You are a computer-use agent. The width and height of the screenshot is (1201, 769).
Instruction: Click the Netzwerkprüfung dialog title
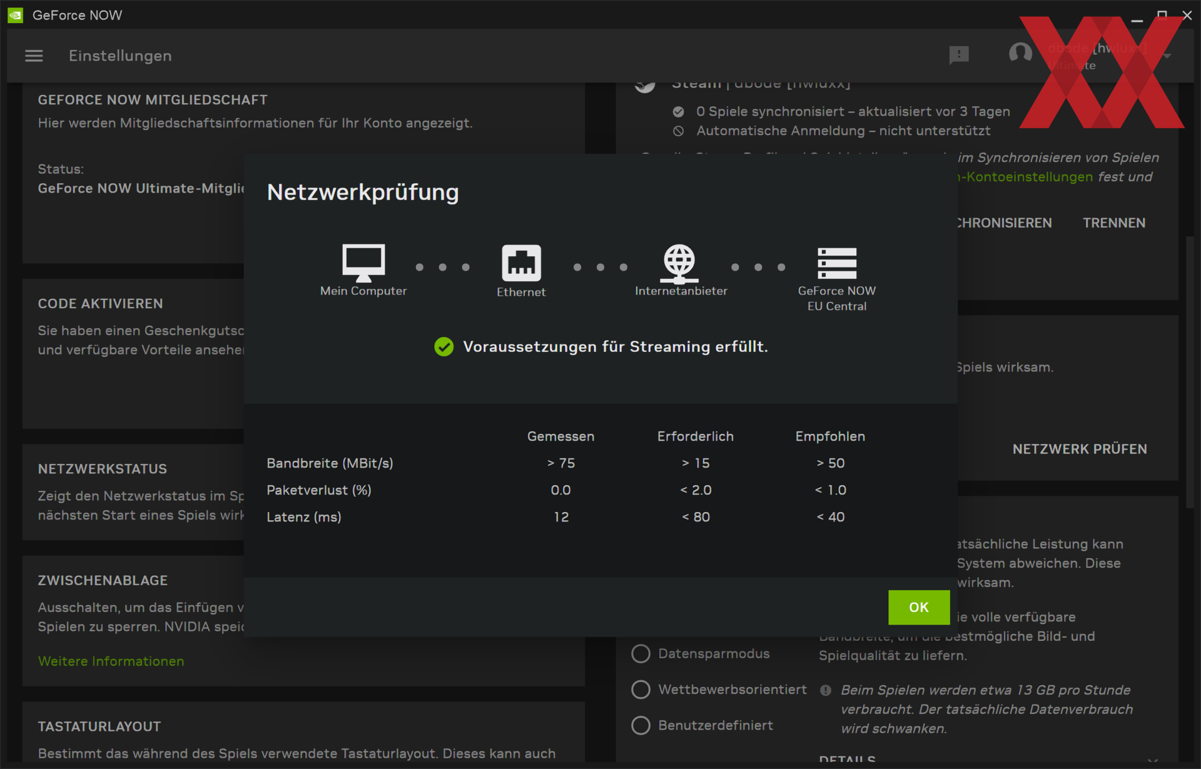click(x=363, y=192)
